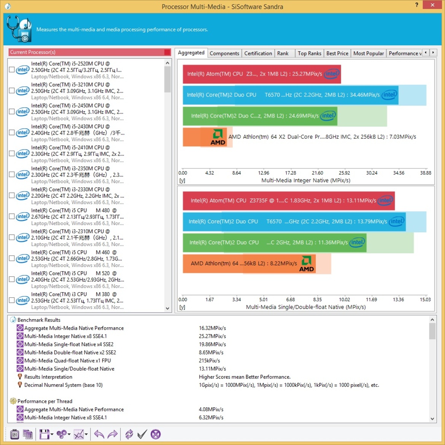445x445 pixels.
Task: Click the Intel logo beside Core i3 M 380
Action: click(22, 300)
